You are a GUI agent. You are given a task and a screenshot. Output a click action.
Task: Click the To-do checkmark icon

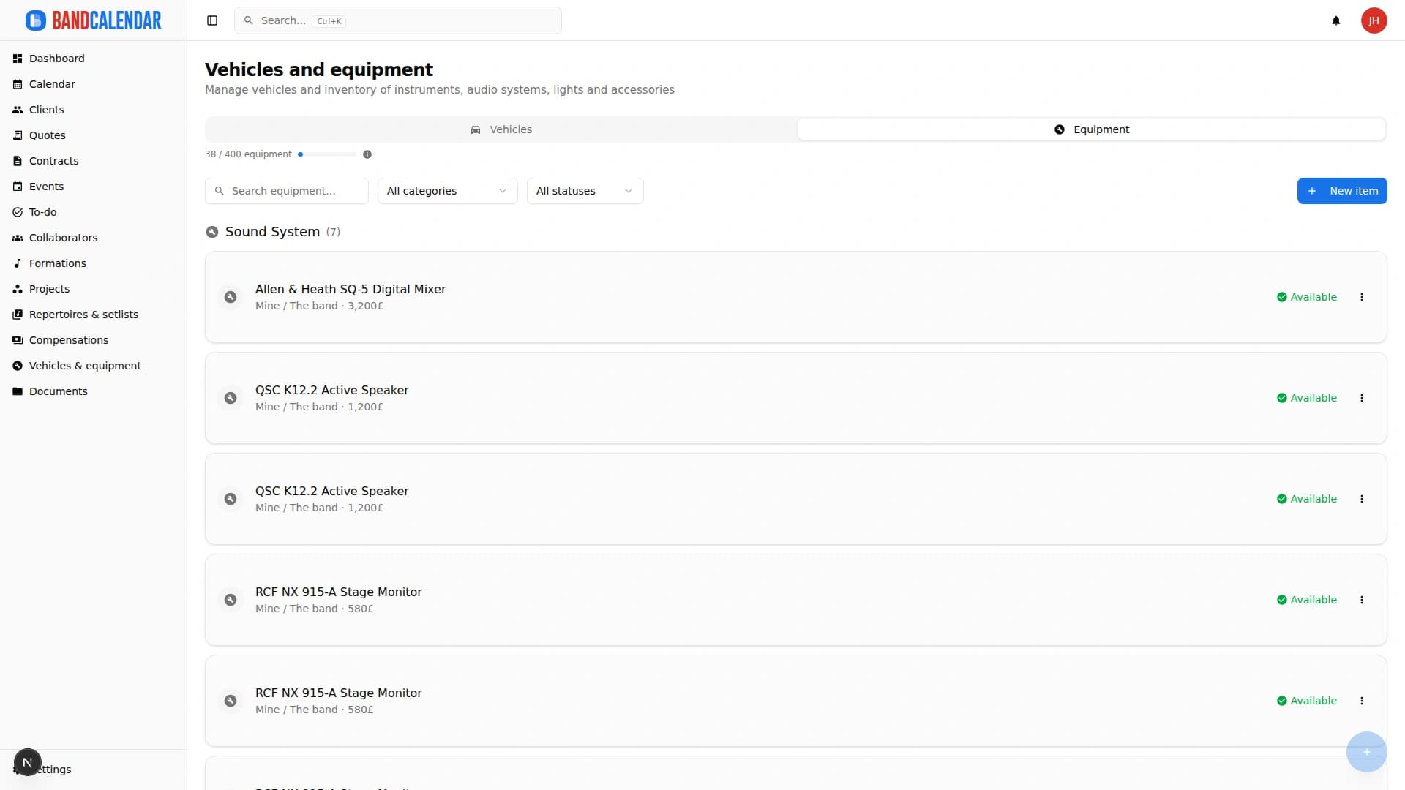click(18, 212)
